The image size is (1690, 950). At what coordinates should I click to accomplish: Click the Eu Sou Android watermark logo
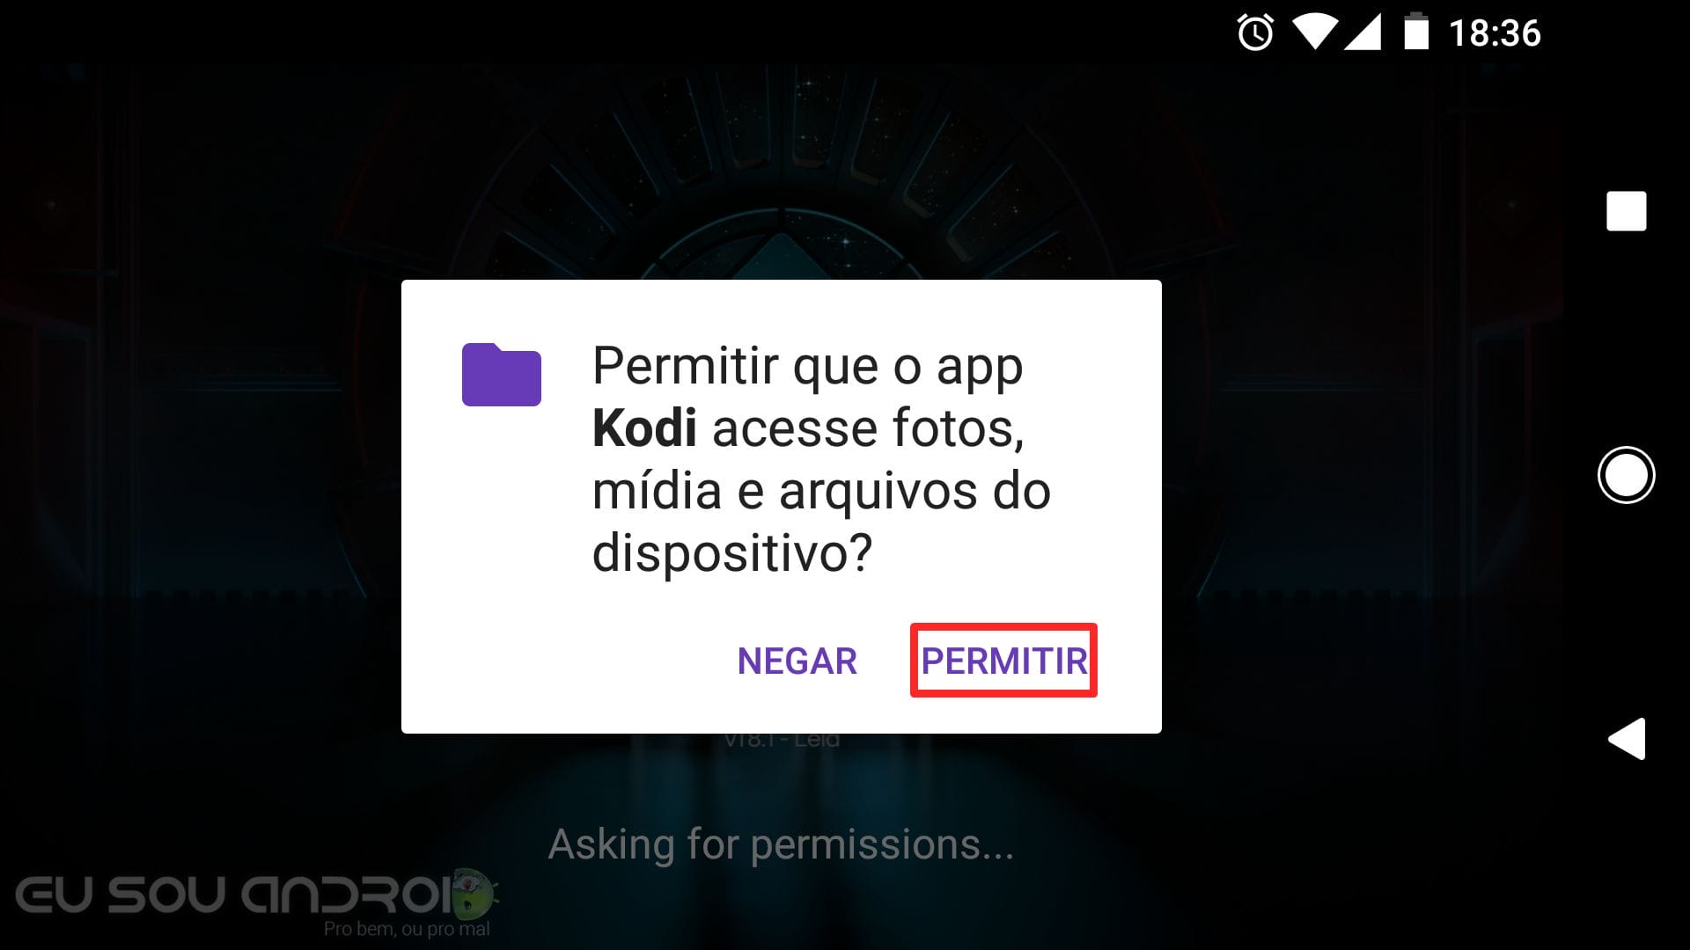coord(257,902)
